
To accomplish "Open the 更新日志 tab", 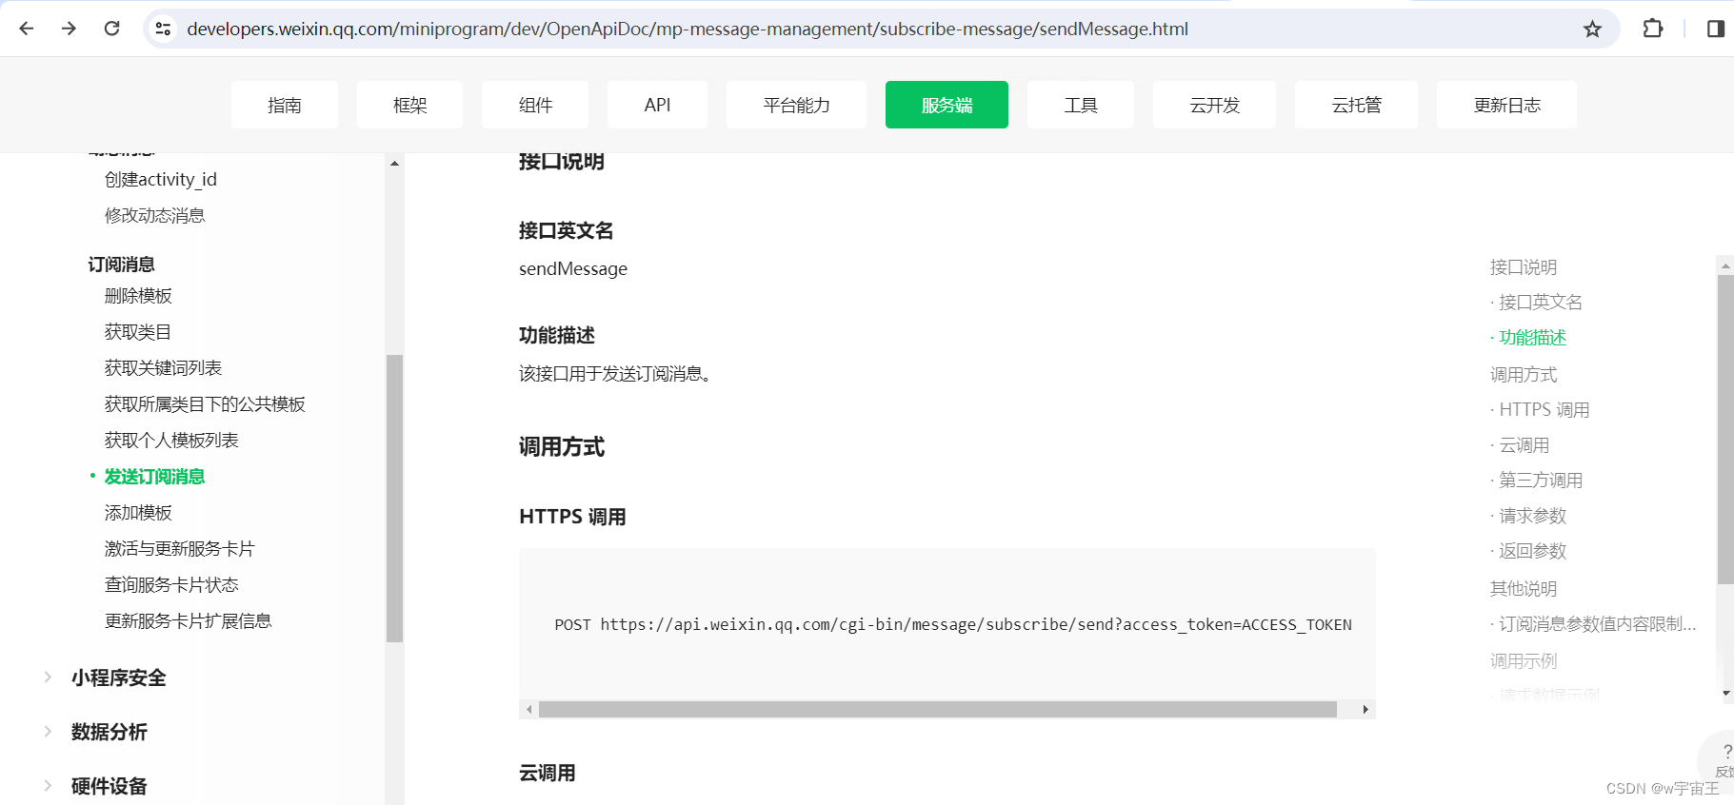I will pos(1506,105).
